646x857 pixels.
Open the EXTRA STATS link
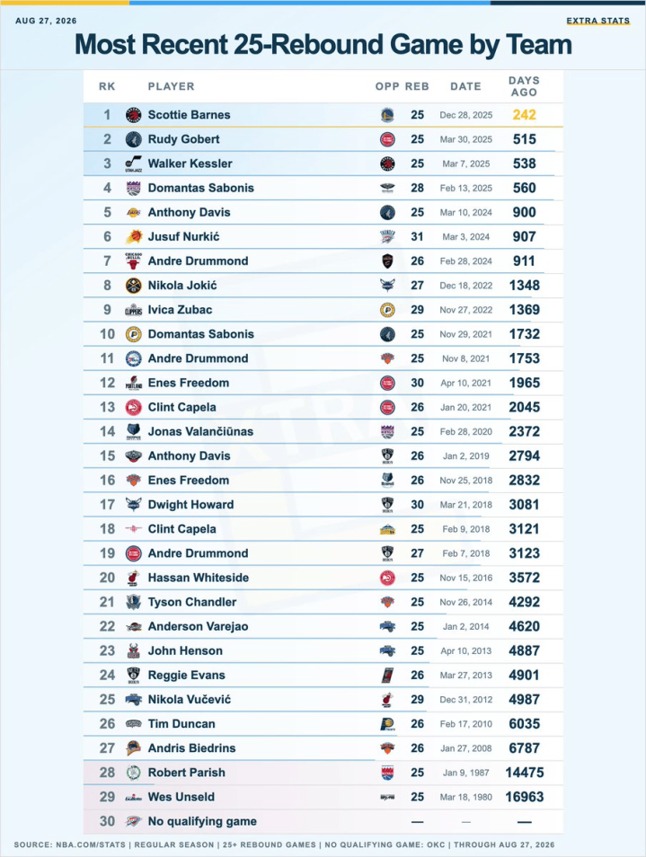coord(597,21)
